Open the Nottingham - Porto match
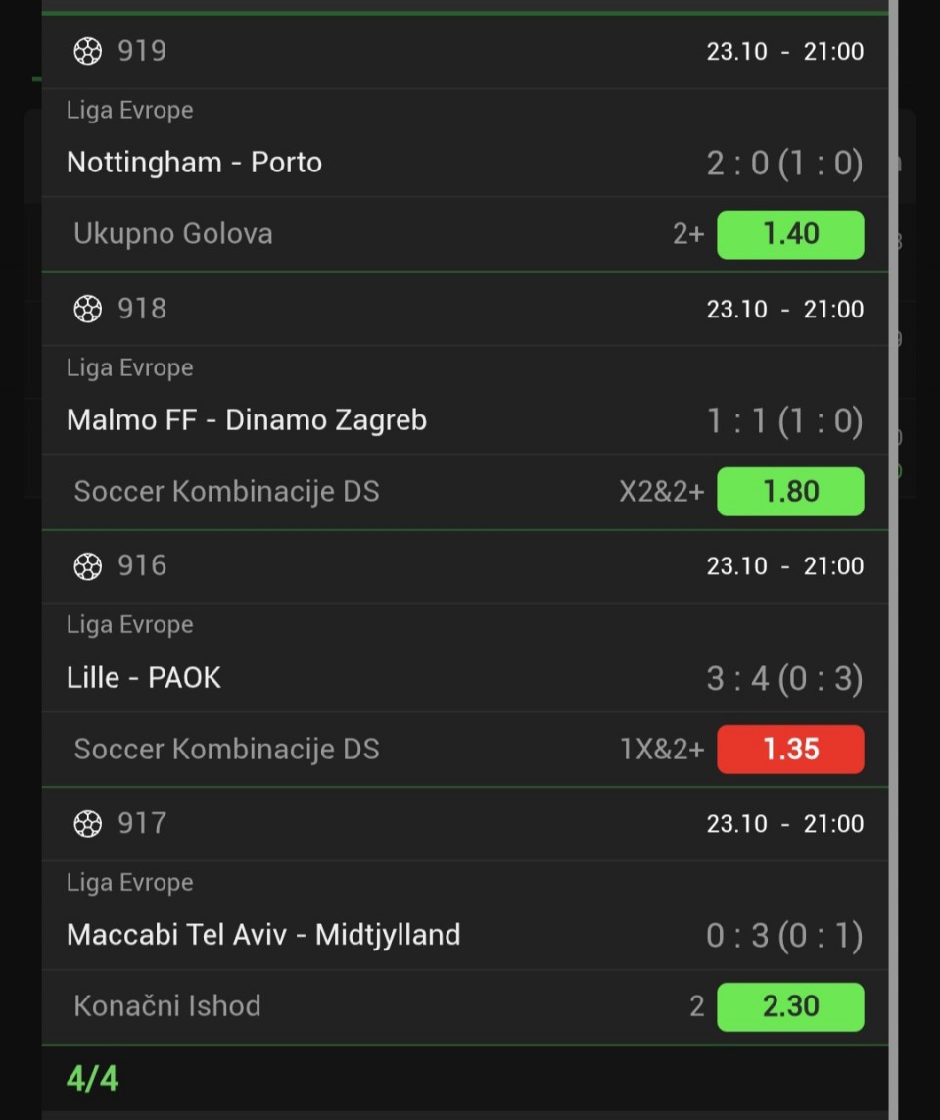 point(194,163)
